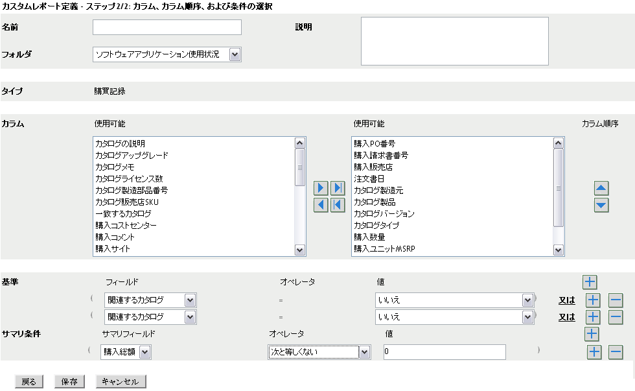Add a criterion with the 基準 header plus
Screen dimensions: 635x391
click(x=590, y=282)
